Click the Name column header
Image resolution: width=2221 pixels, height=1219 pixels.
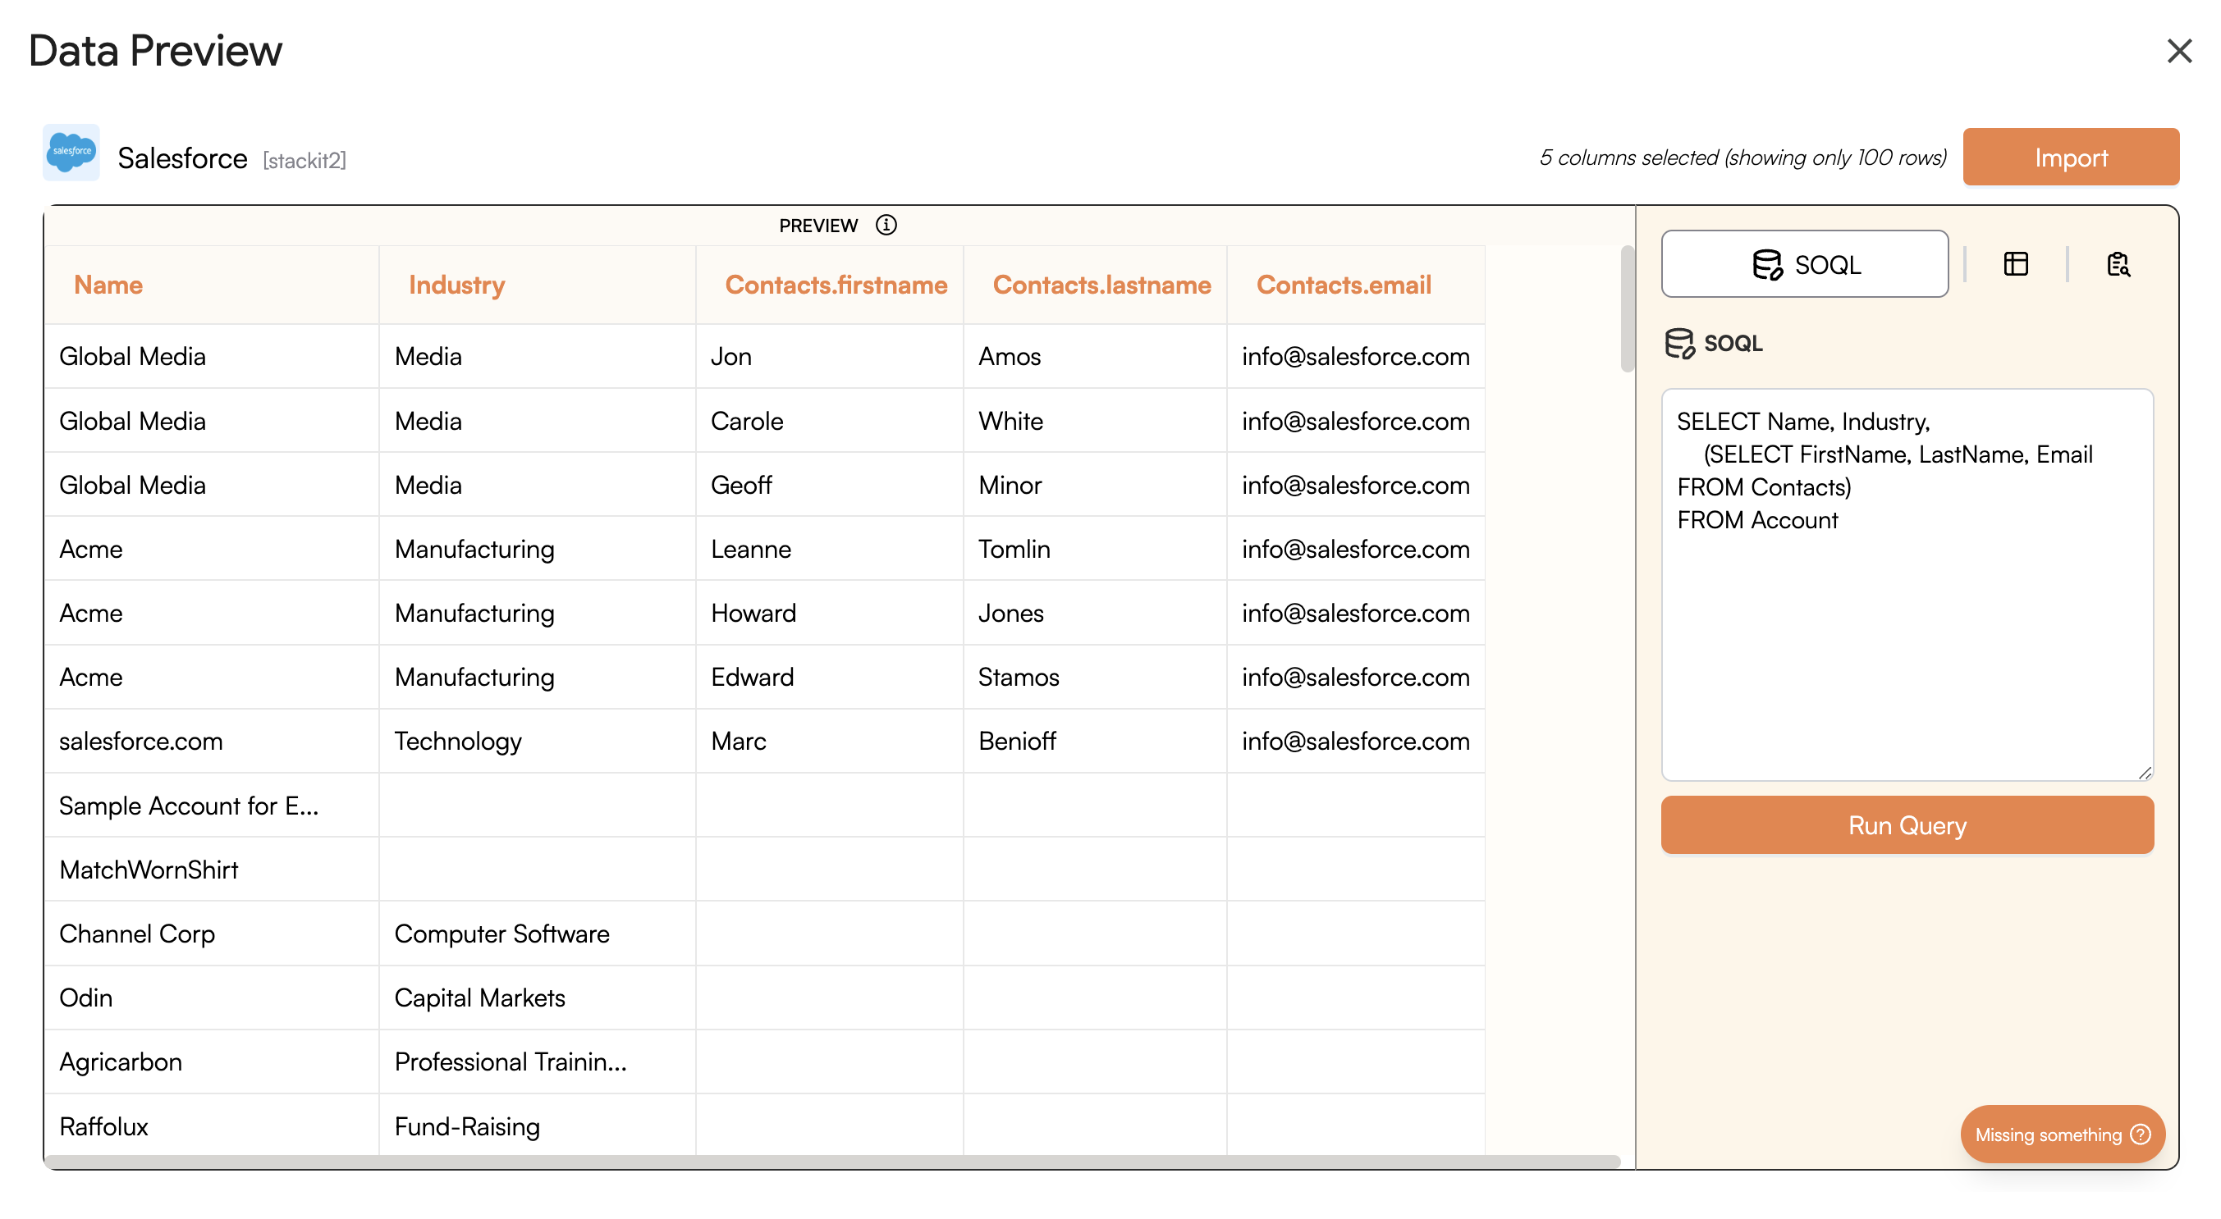coord(108,285)
